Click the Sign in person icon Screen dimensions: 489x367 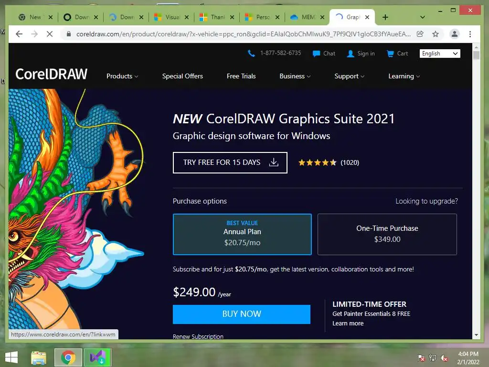click(x=351, y=54)
